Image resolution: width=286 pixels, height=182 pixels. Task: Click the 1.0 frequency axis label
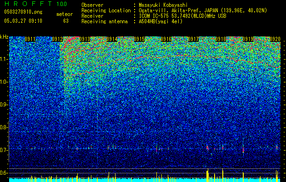(4, 82)
